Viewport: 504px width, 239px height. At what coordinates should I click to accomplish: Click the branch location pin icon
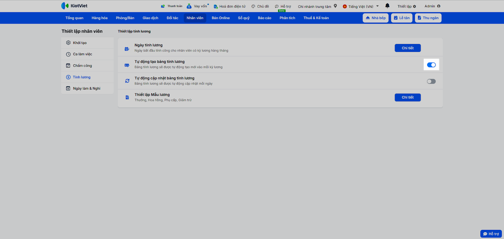[335, 6]
